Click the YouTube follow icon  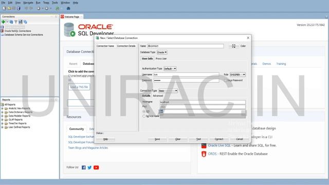96,168
